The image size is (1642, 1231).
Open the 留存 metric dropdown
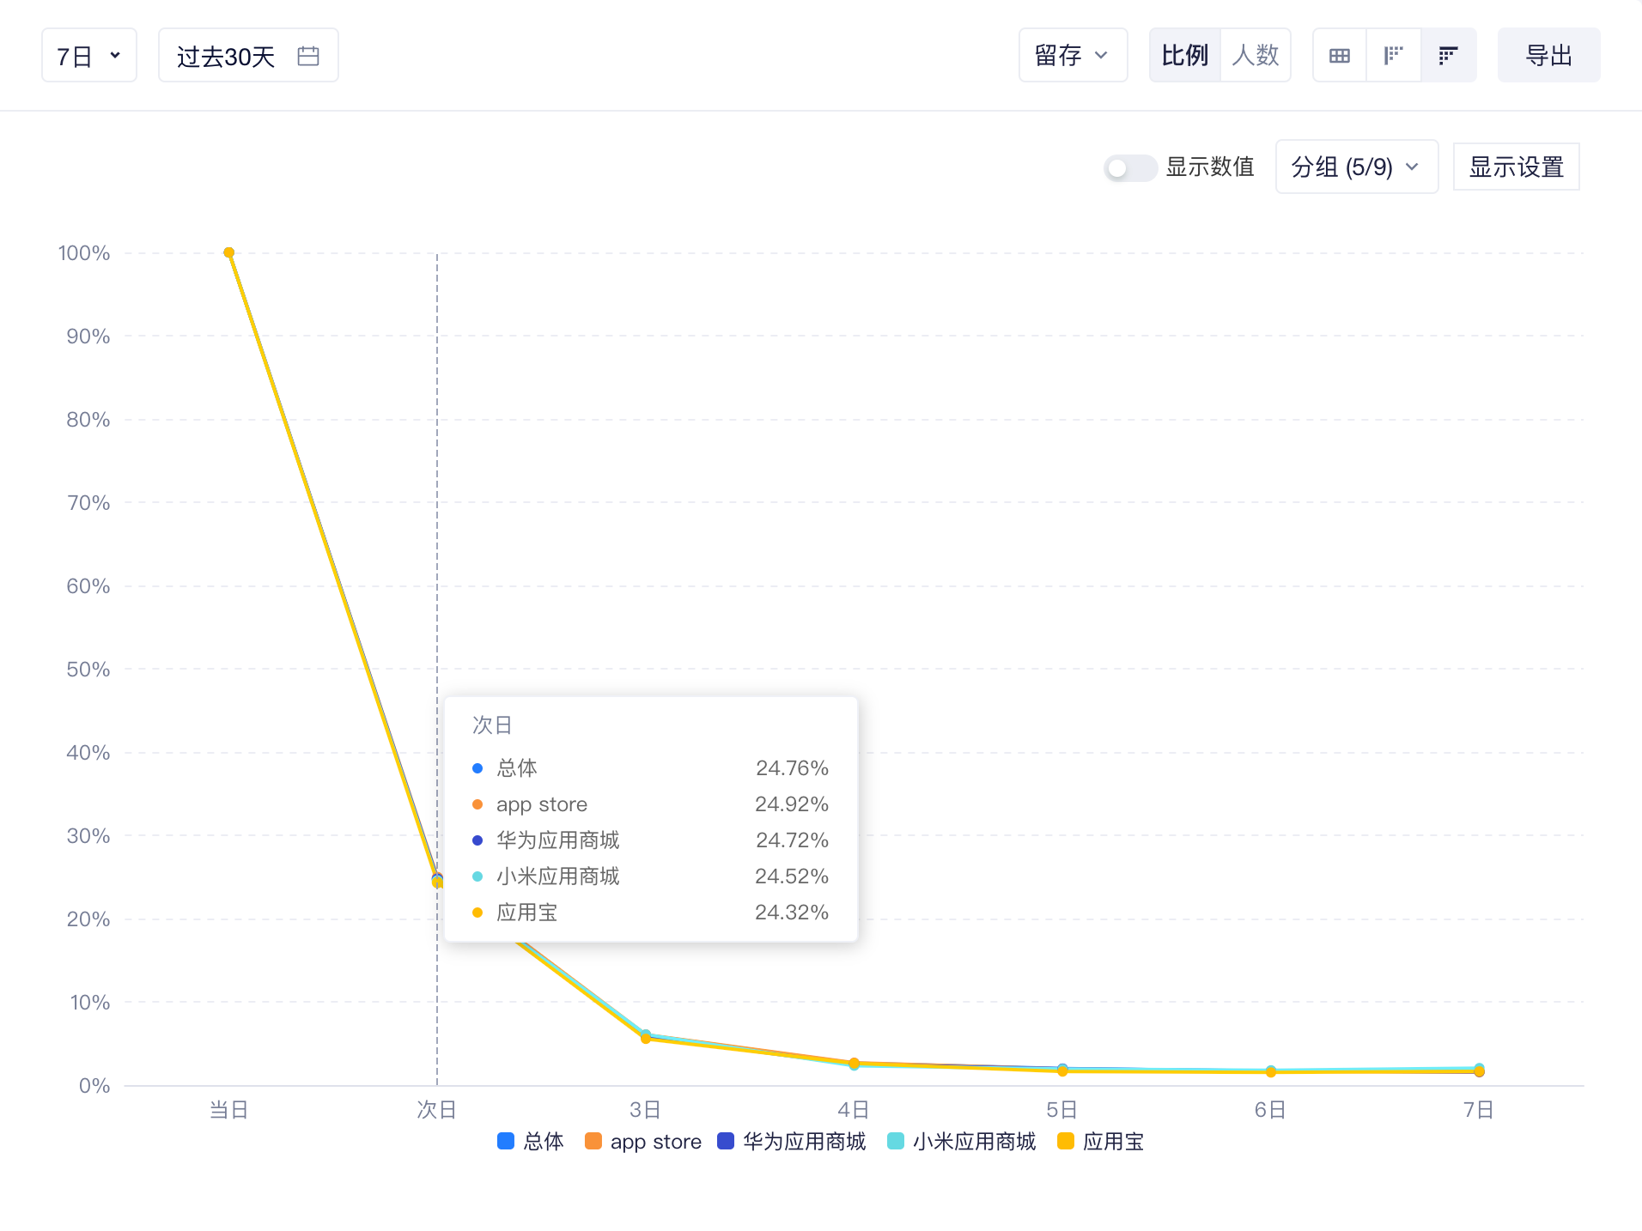1072,56
